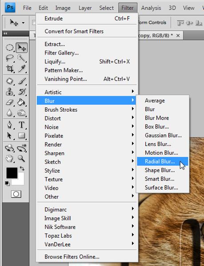Select the 3D Rotate tool

[x=9, y=148]
